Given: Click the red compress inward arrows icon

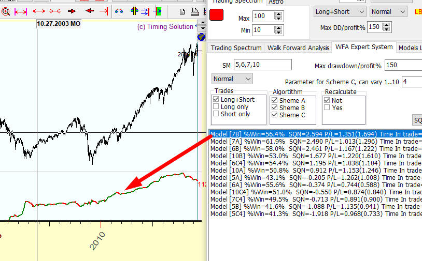Looking at the screenshot, I should (55, 11).
